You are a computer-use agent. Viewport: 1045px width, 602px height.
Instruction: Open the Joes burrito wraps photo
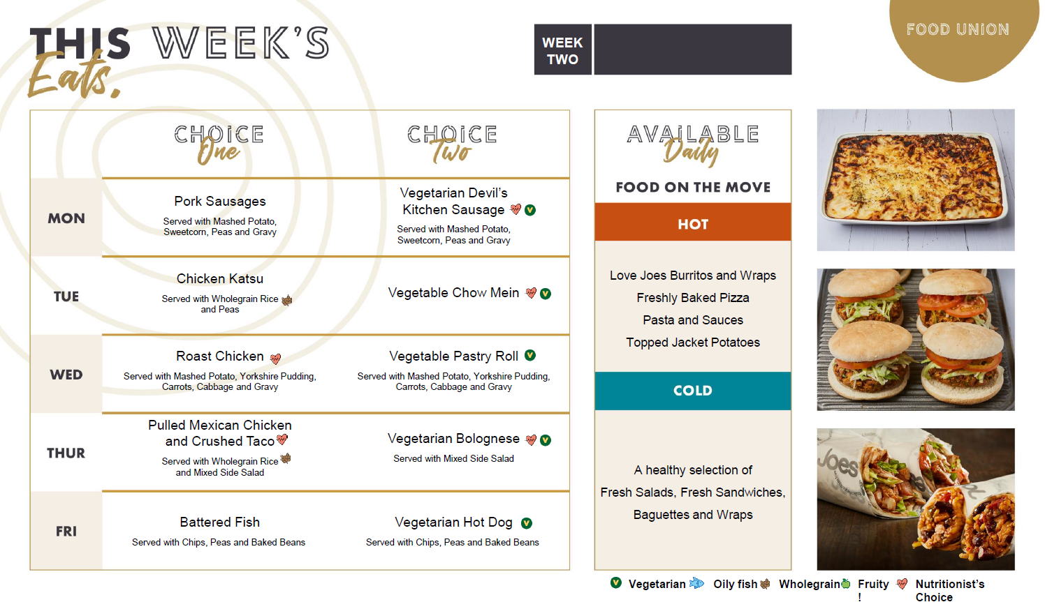click(916, 499)
